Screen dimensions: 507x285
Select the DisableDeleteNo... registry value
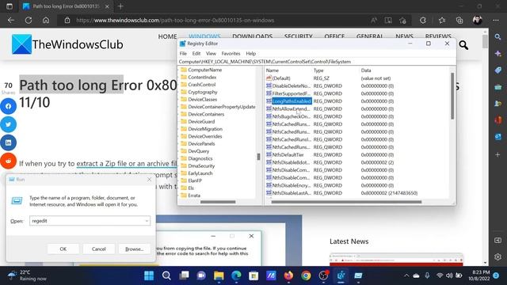pyautogui.click(x=291, y=86)
